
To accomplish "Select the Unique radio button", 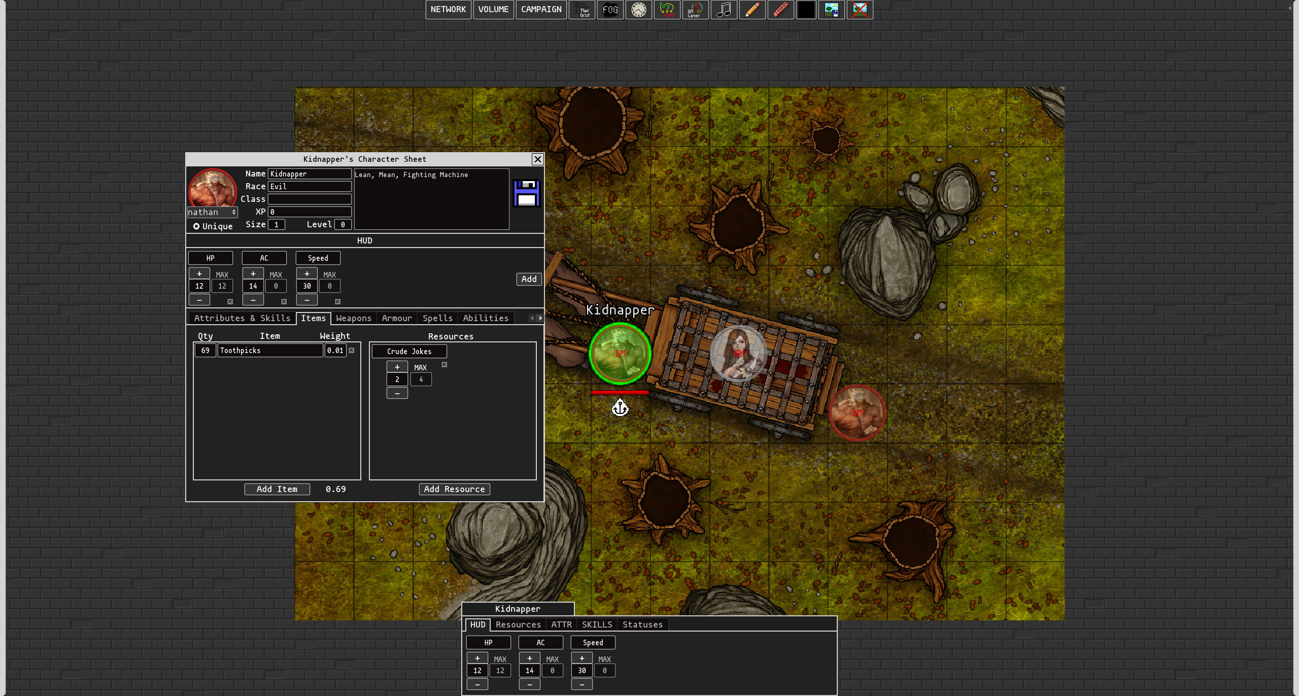I will click(197, 226).
